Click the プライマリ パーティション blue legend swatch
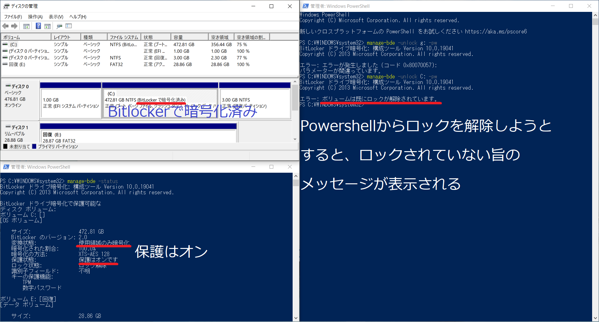Screen dimensions: 599x322 34,146
